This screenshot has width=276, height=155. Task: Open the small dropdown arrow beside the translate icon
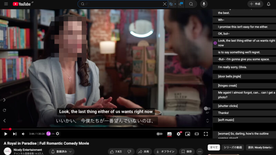tap(175, 4)
